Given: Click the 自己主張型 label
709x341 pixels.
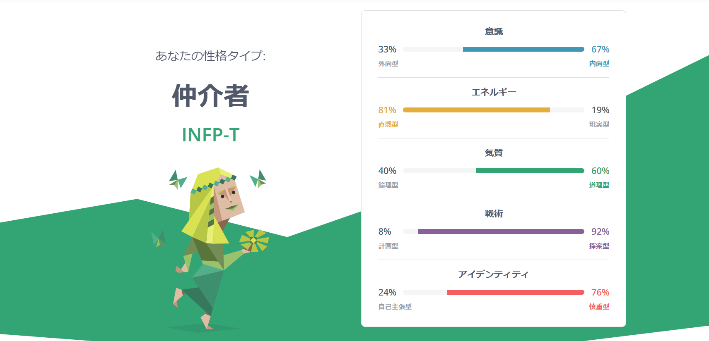Looking at the screenshot, I should tap(395, 307).
